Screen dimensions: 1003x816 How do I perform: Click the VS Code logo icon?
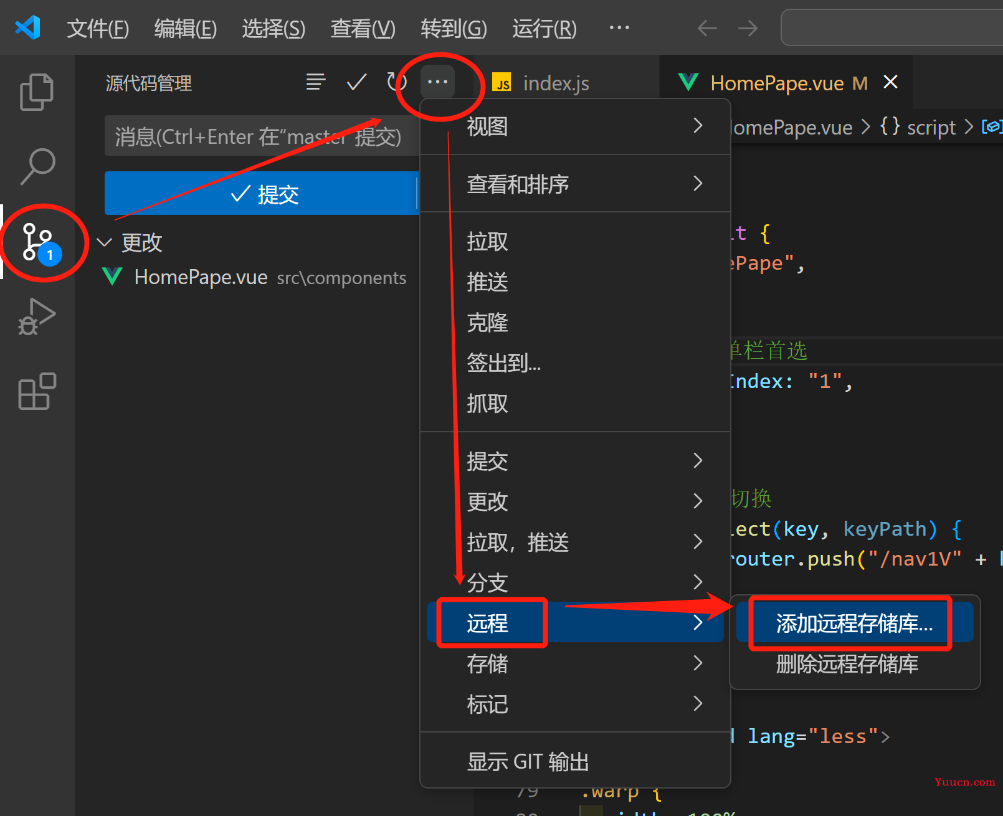point(27,28)
